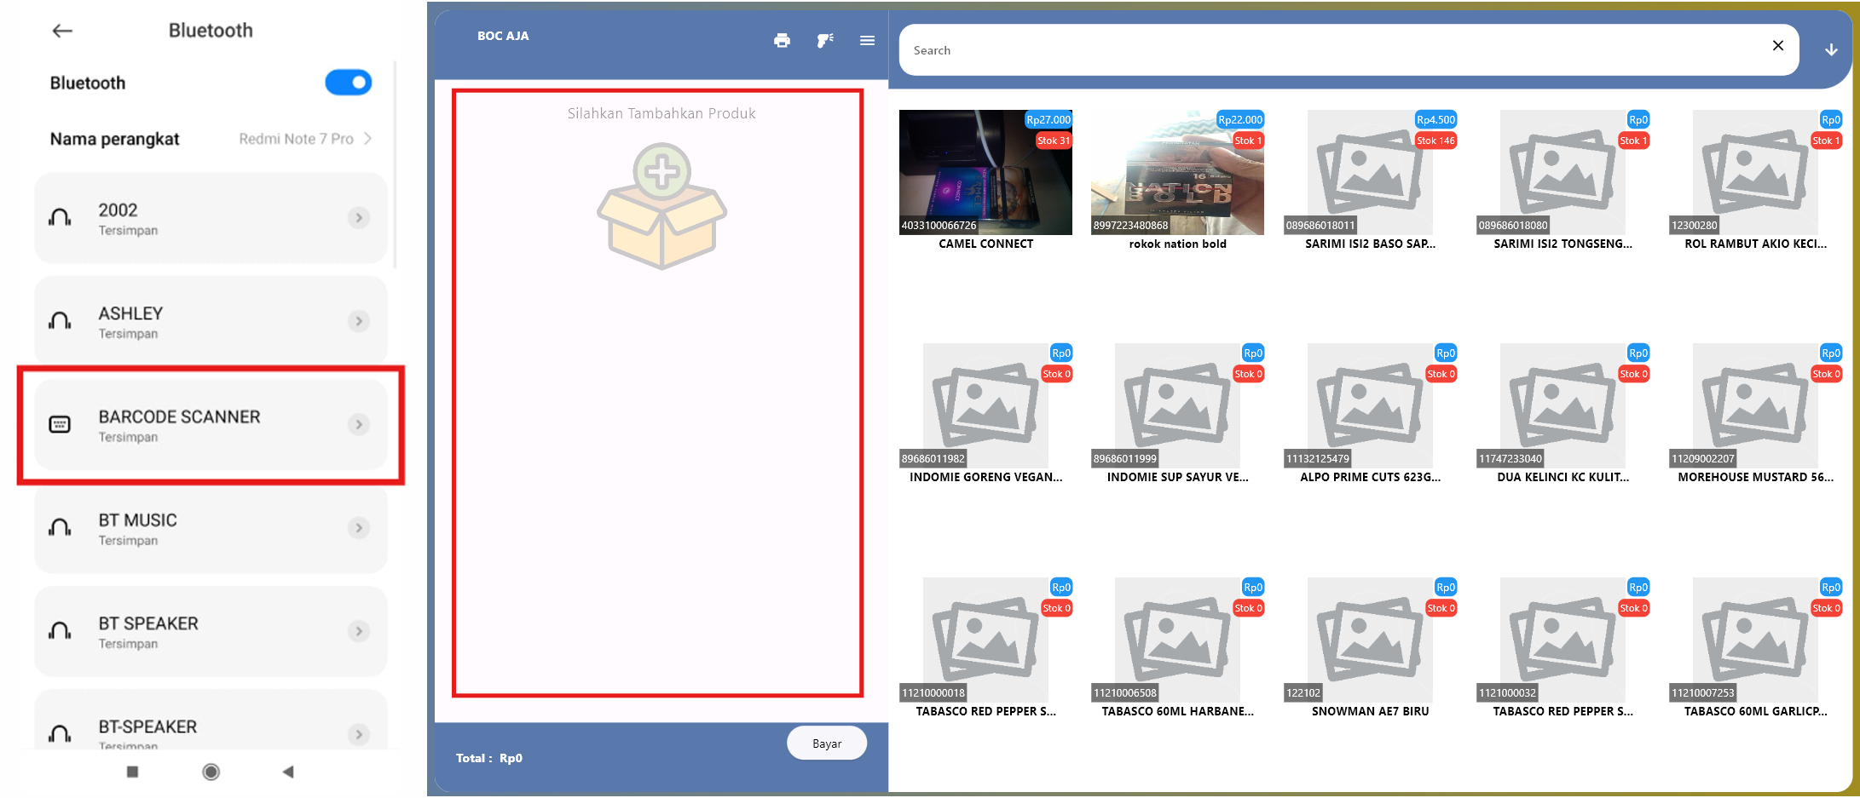This screenshot has width=1860, height=798.
Task: Tap the Android back triangle button
Action: [288, 772]
